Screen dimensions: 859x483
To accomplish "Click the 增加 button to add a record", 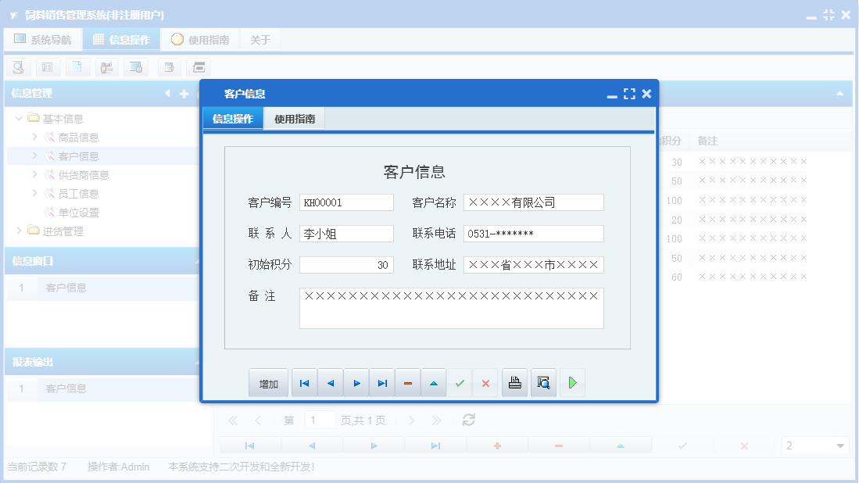I will (268, 382).
